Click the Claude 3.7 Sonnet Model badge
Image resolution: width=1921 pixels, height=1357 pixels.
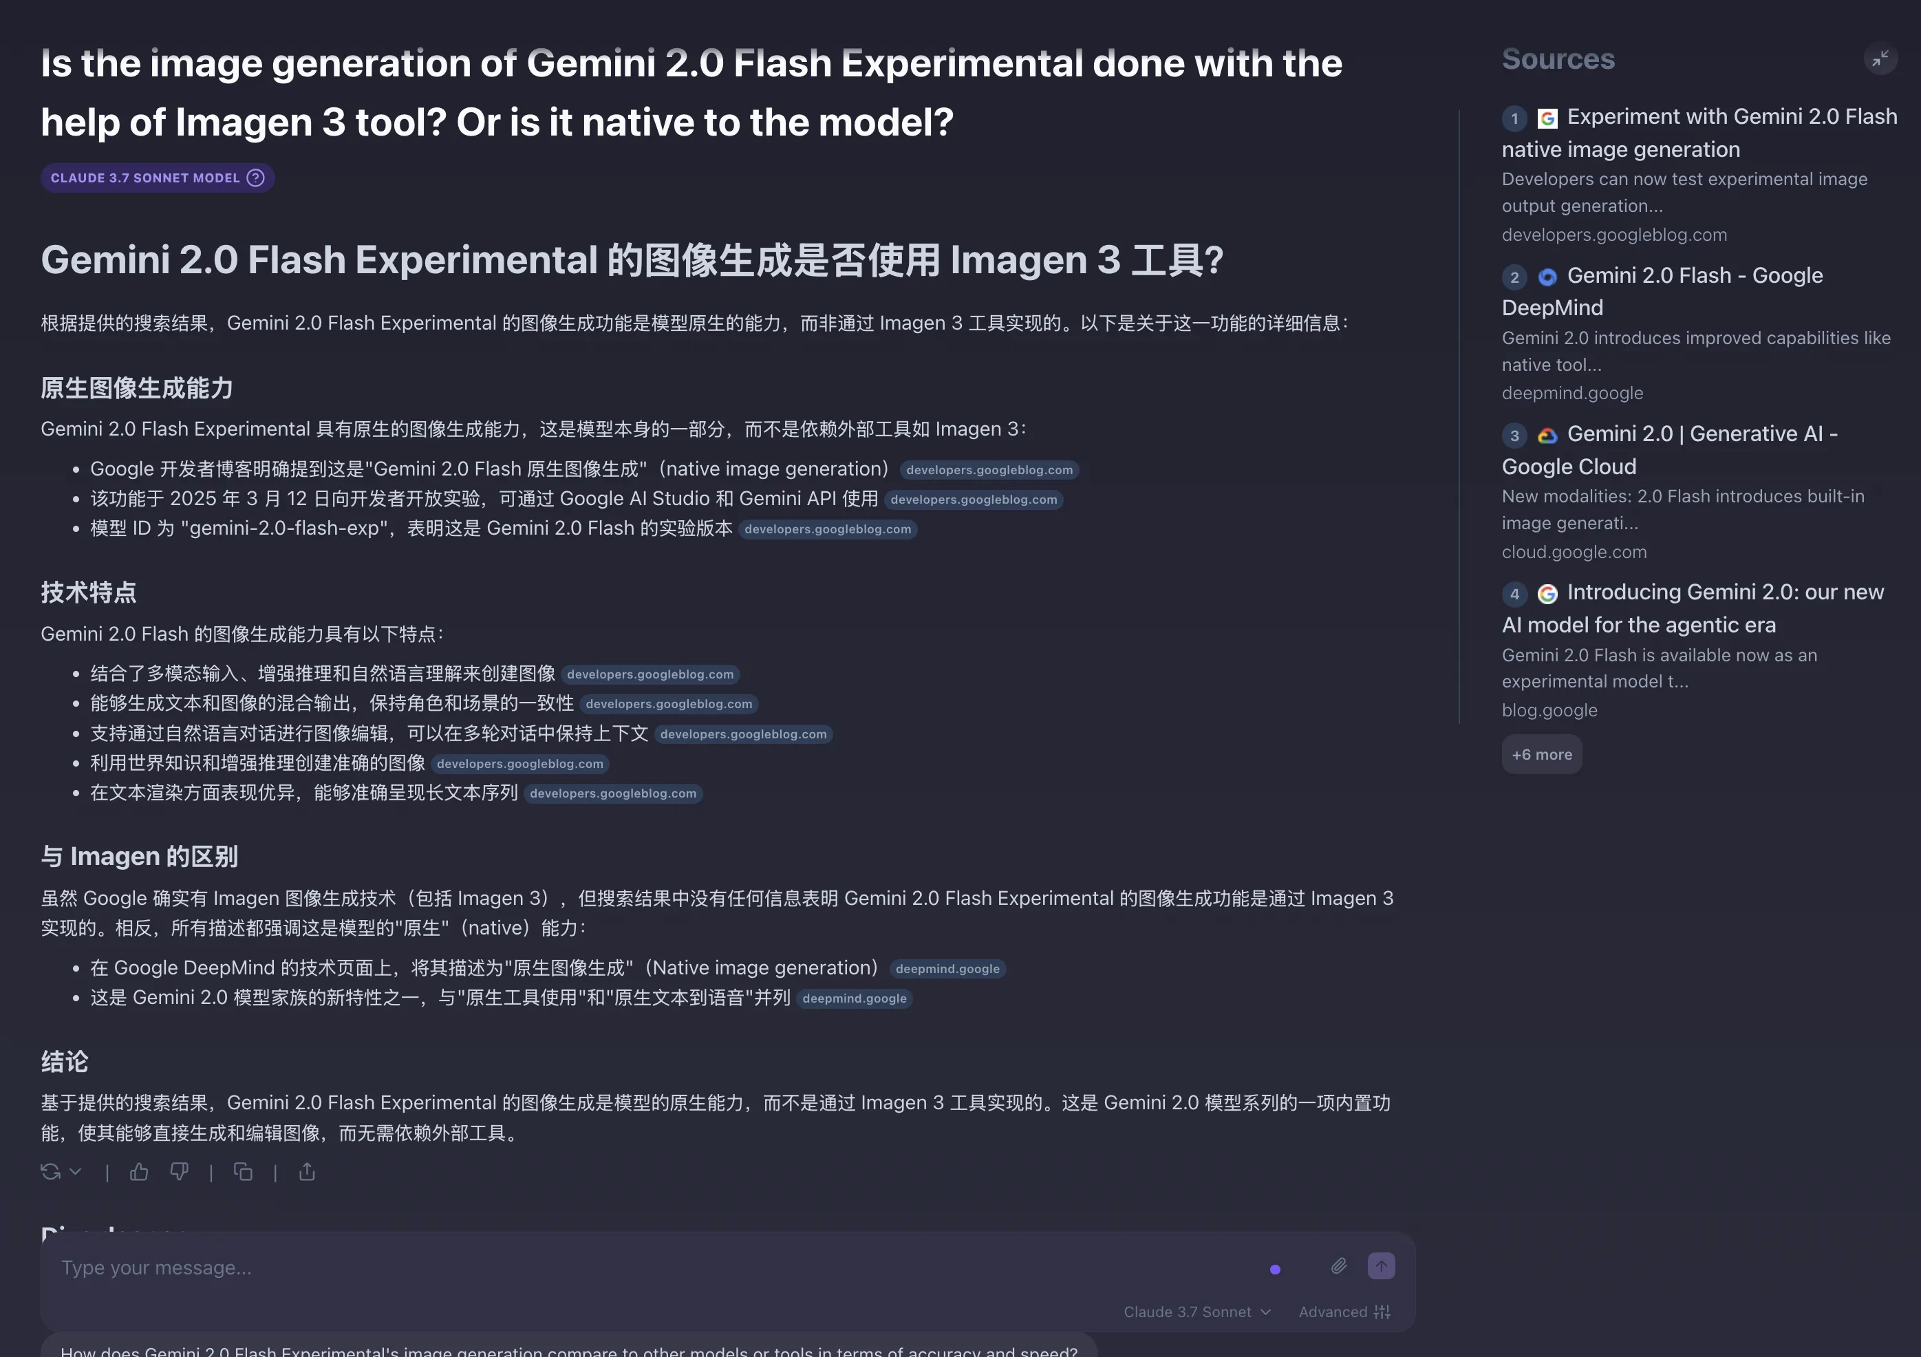(158, 178)
